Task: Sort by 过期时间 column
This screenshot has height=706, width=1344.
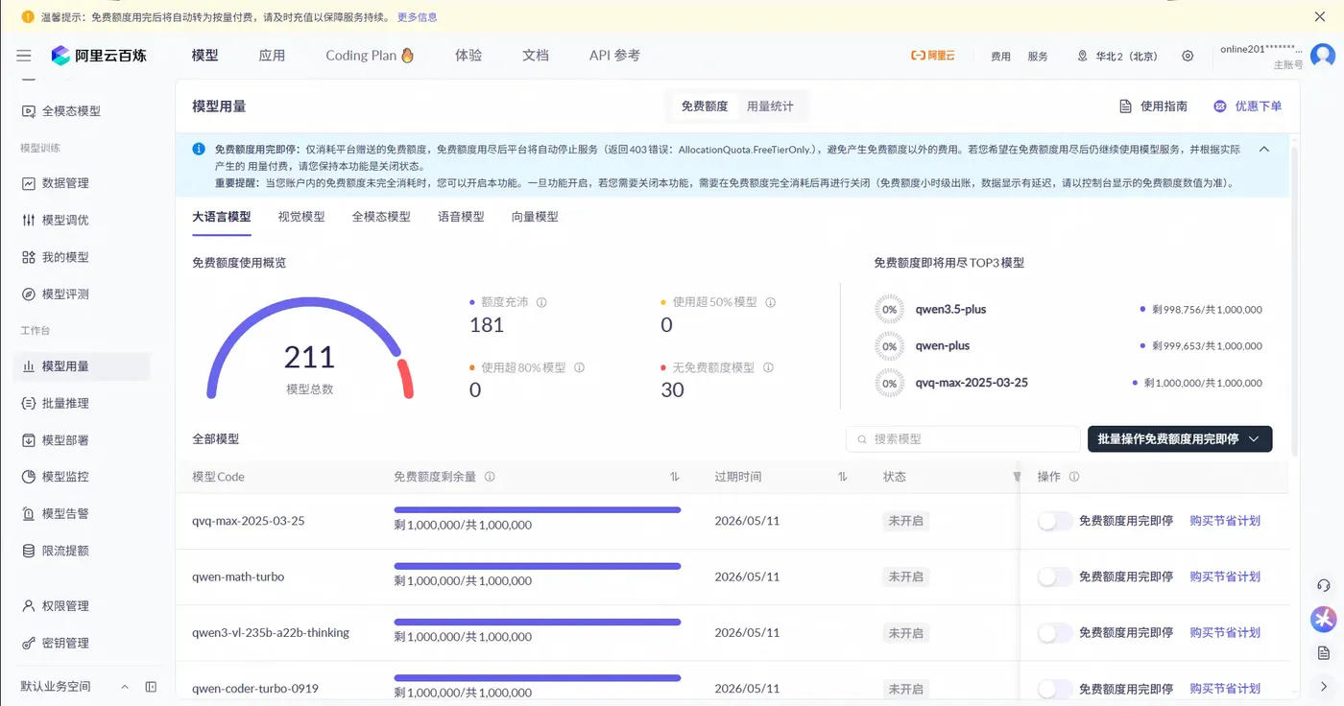Action: [843, 477]
